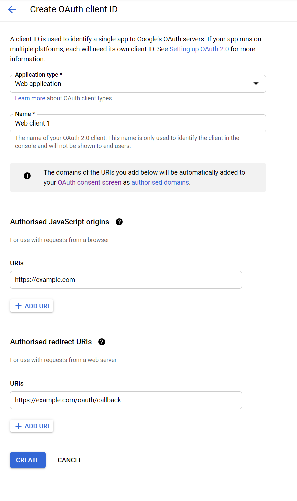Select the https://example.com origin URI field
Image resolution: width=297 pixels, height=501 pixels.
[126, 280]
